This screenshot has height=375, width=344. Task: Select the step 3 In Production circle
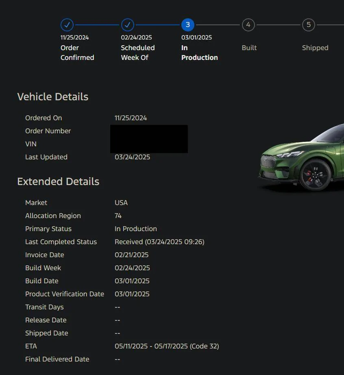(x=188, y=25)
